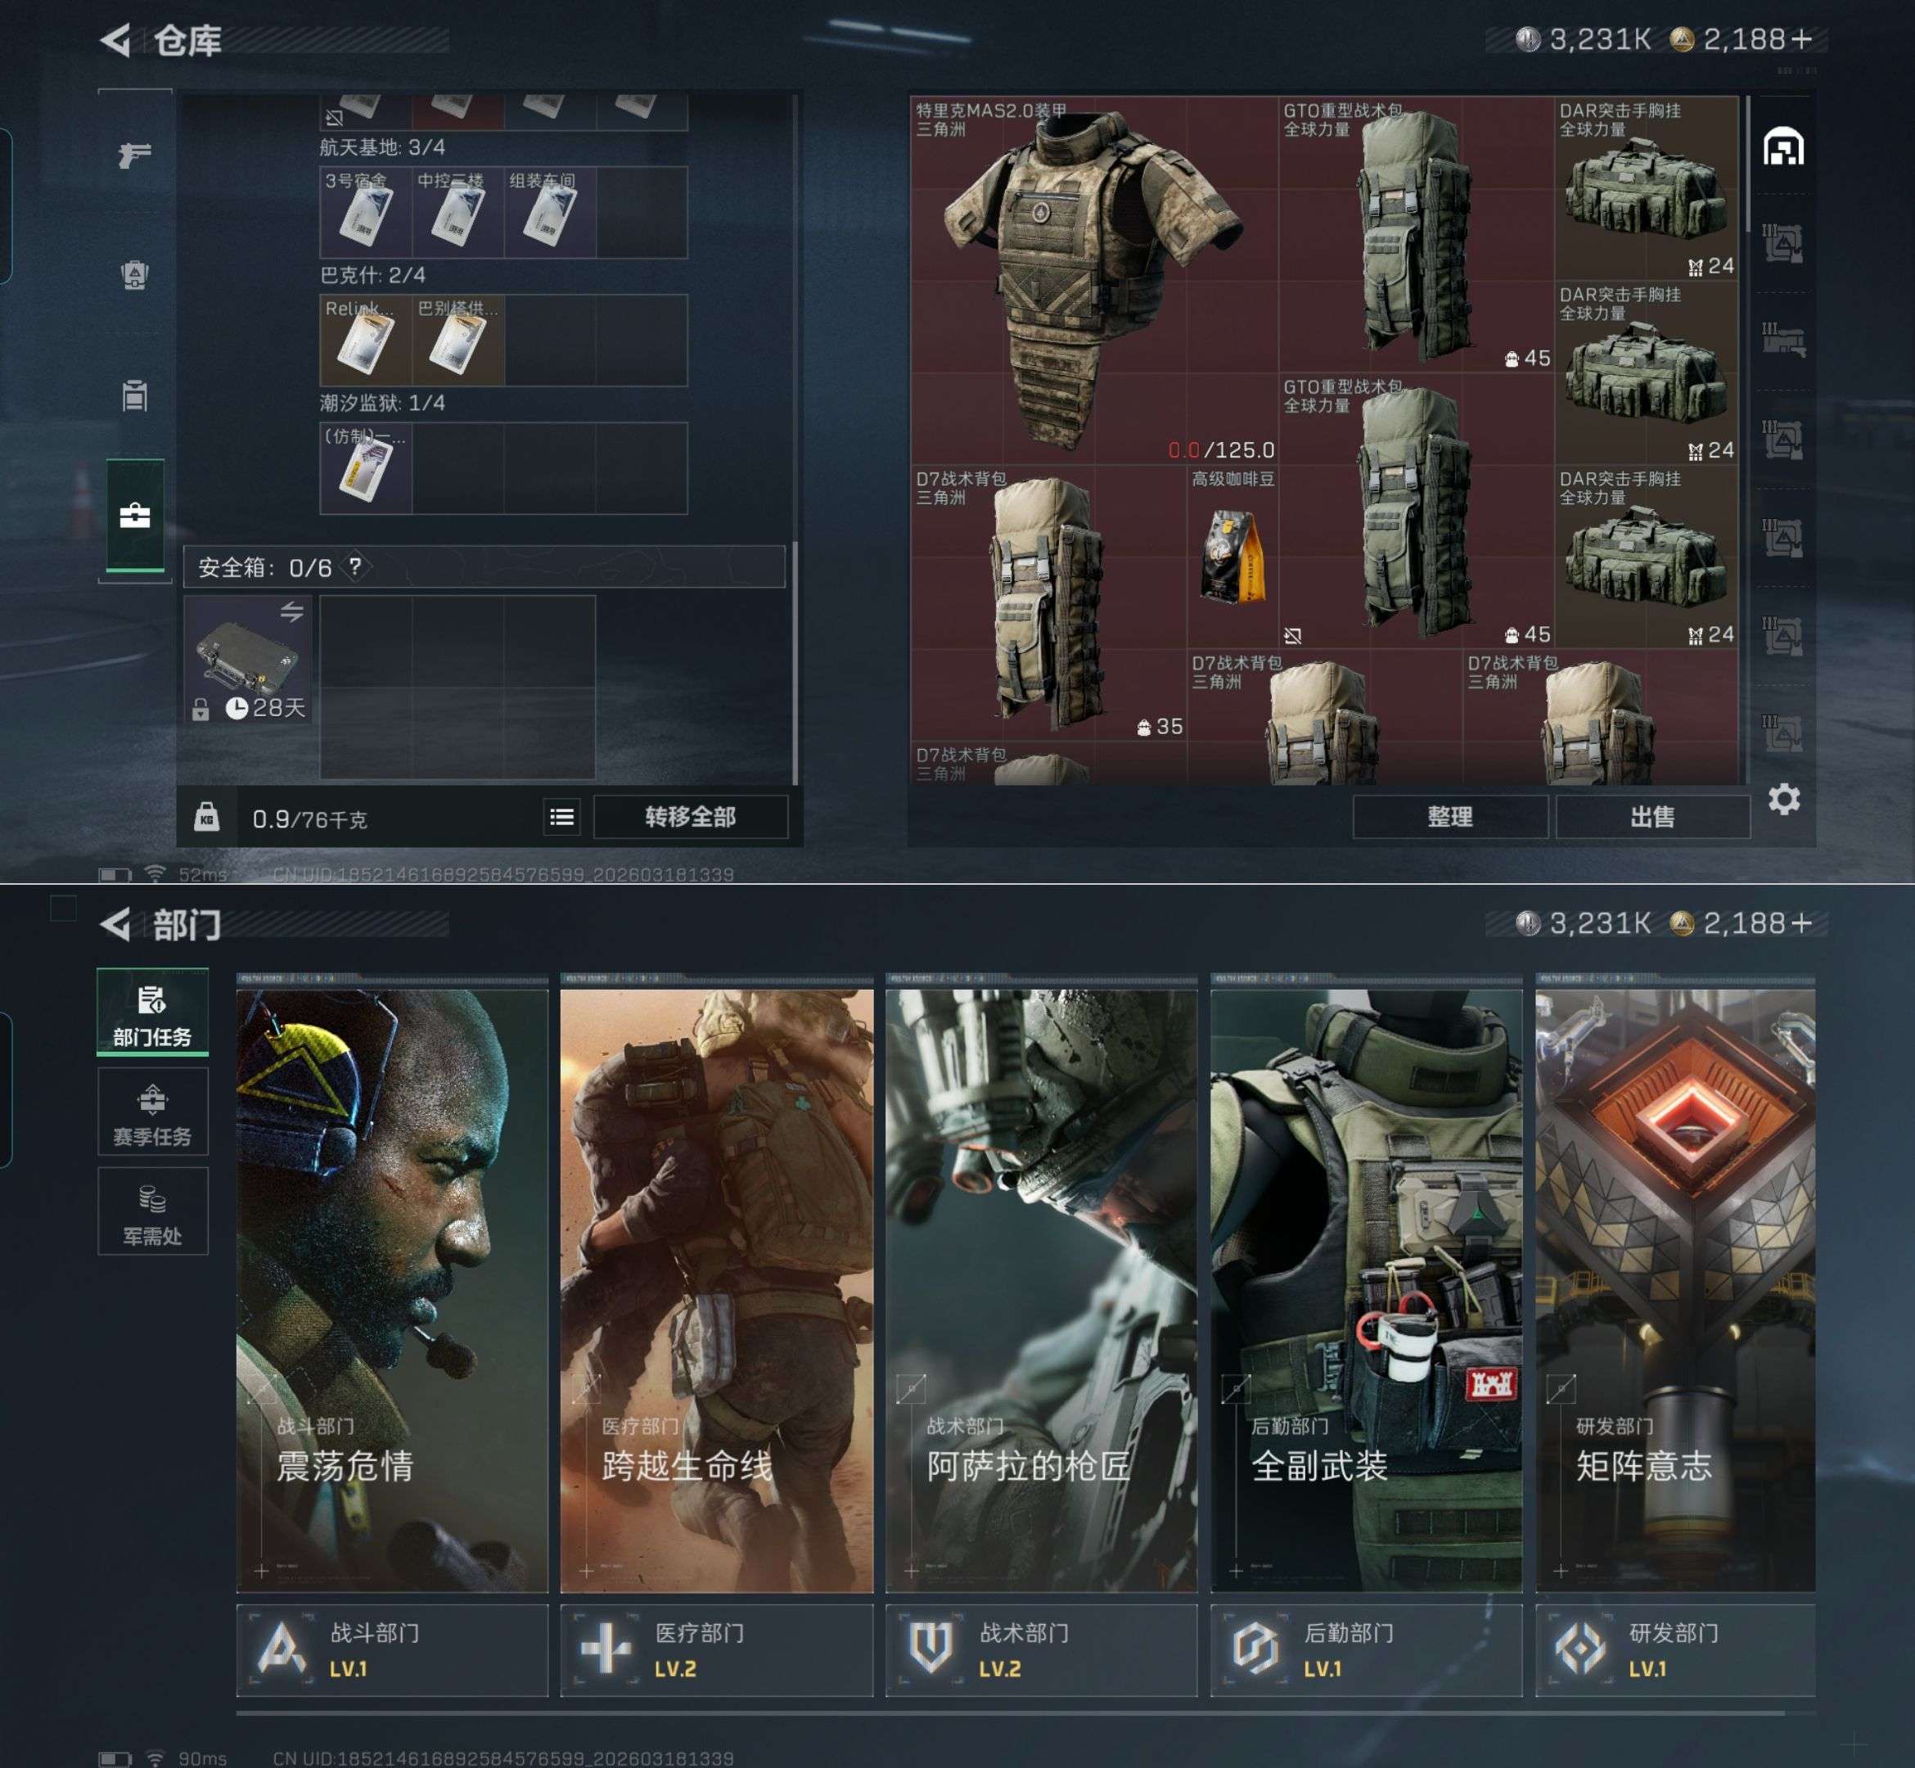Open the 矩阵意志 R&D department card

(x=1675, y=1290)
